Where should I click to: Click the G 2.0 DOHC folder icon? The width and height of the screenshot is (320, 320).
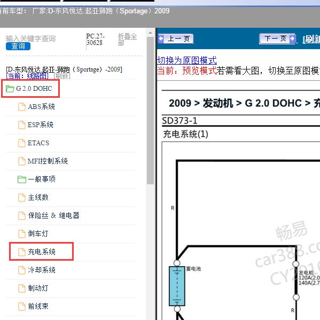(x=10, y=89)
